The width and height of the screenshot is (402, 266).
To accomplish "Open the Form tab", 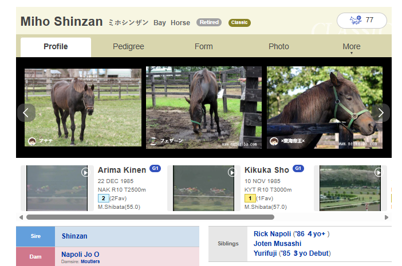I will point(203,46).
